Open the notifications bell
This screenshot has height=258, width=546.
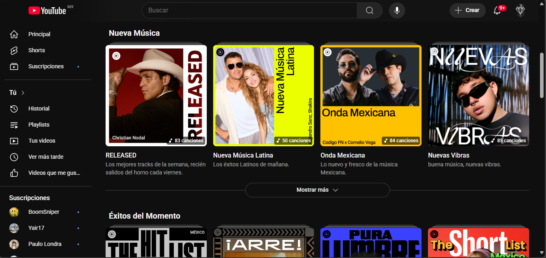pyautogui.click(x=497, y=10)
